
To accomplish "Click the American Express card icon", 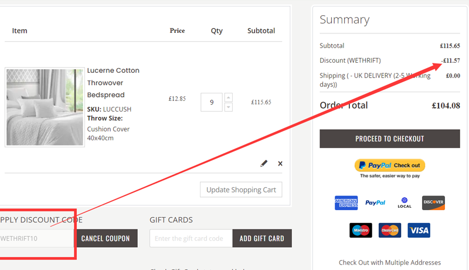I will 346,203.
